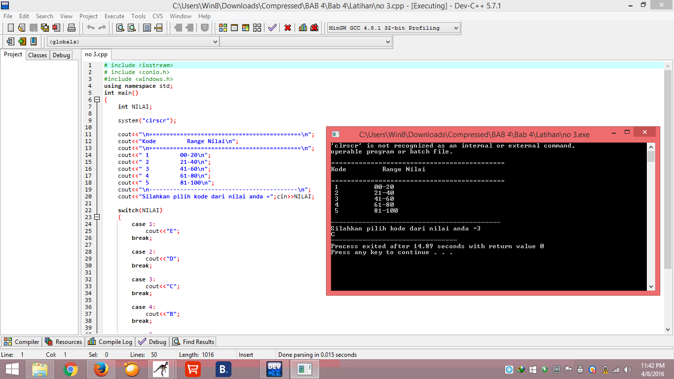Viewport: 674px width, 379px height.
Task: Print the file using the printer icon
Action: point(72,28)
